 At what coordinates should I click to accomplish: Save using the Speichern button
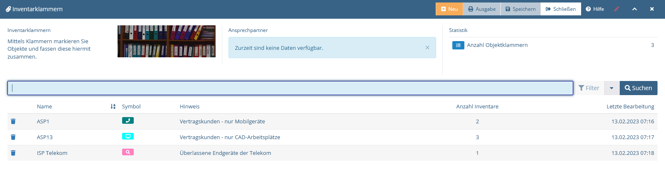(520, 9)
